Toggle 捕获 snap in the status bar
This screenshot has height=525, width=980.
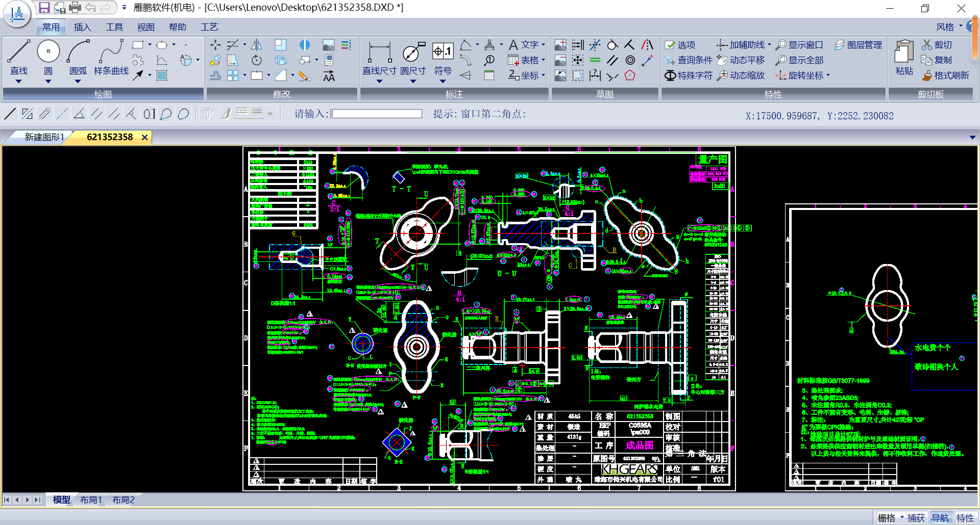[916, 518]
